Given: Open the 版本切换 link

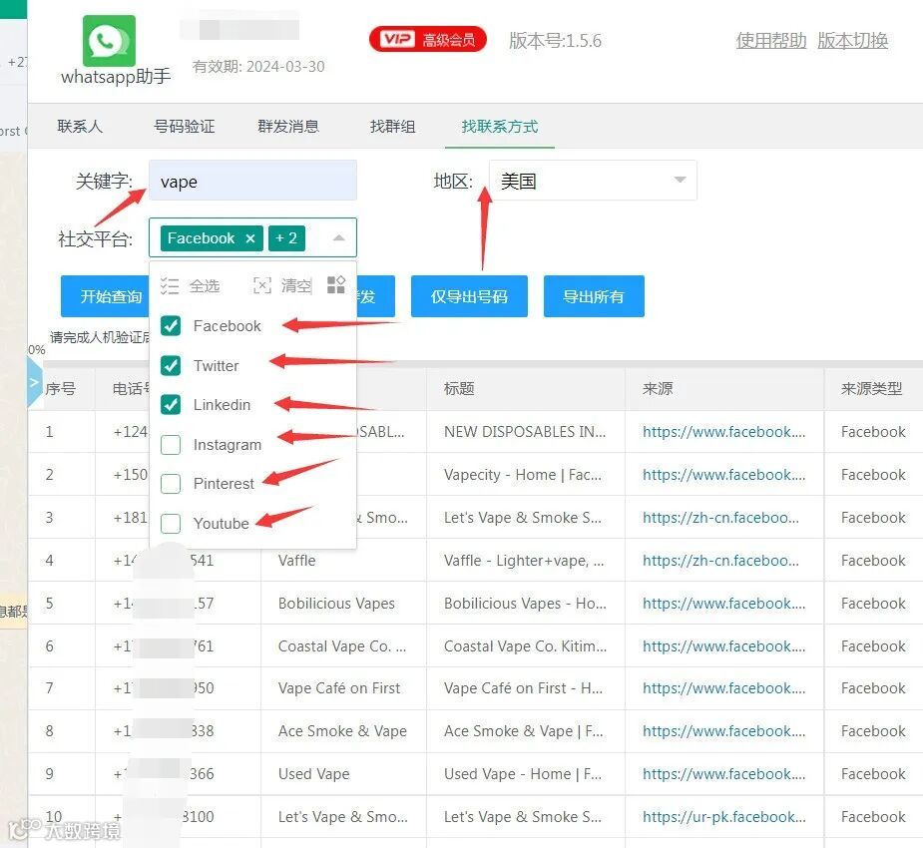Looking at the screenshot, I should 852,40.
